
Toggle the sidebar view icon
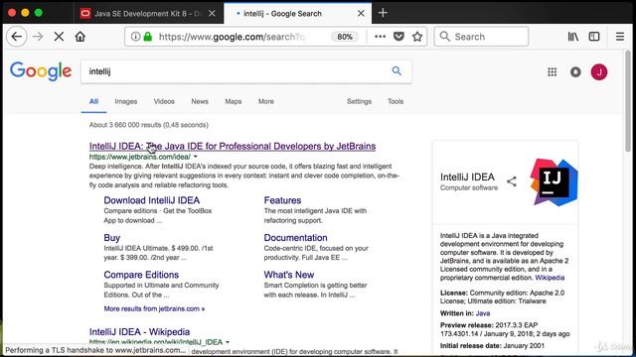pos(594,37)
